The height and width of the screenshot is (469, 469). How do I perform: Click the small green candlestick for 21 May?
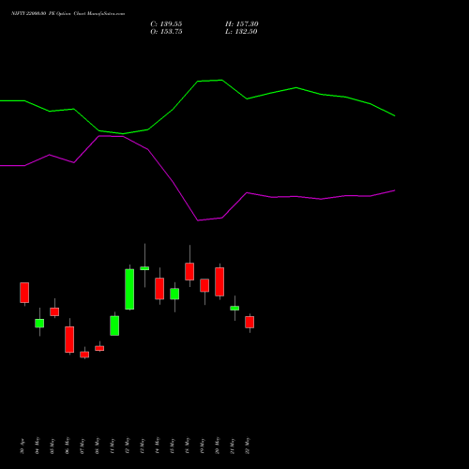pos(234,308)
